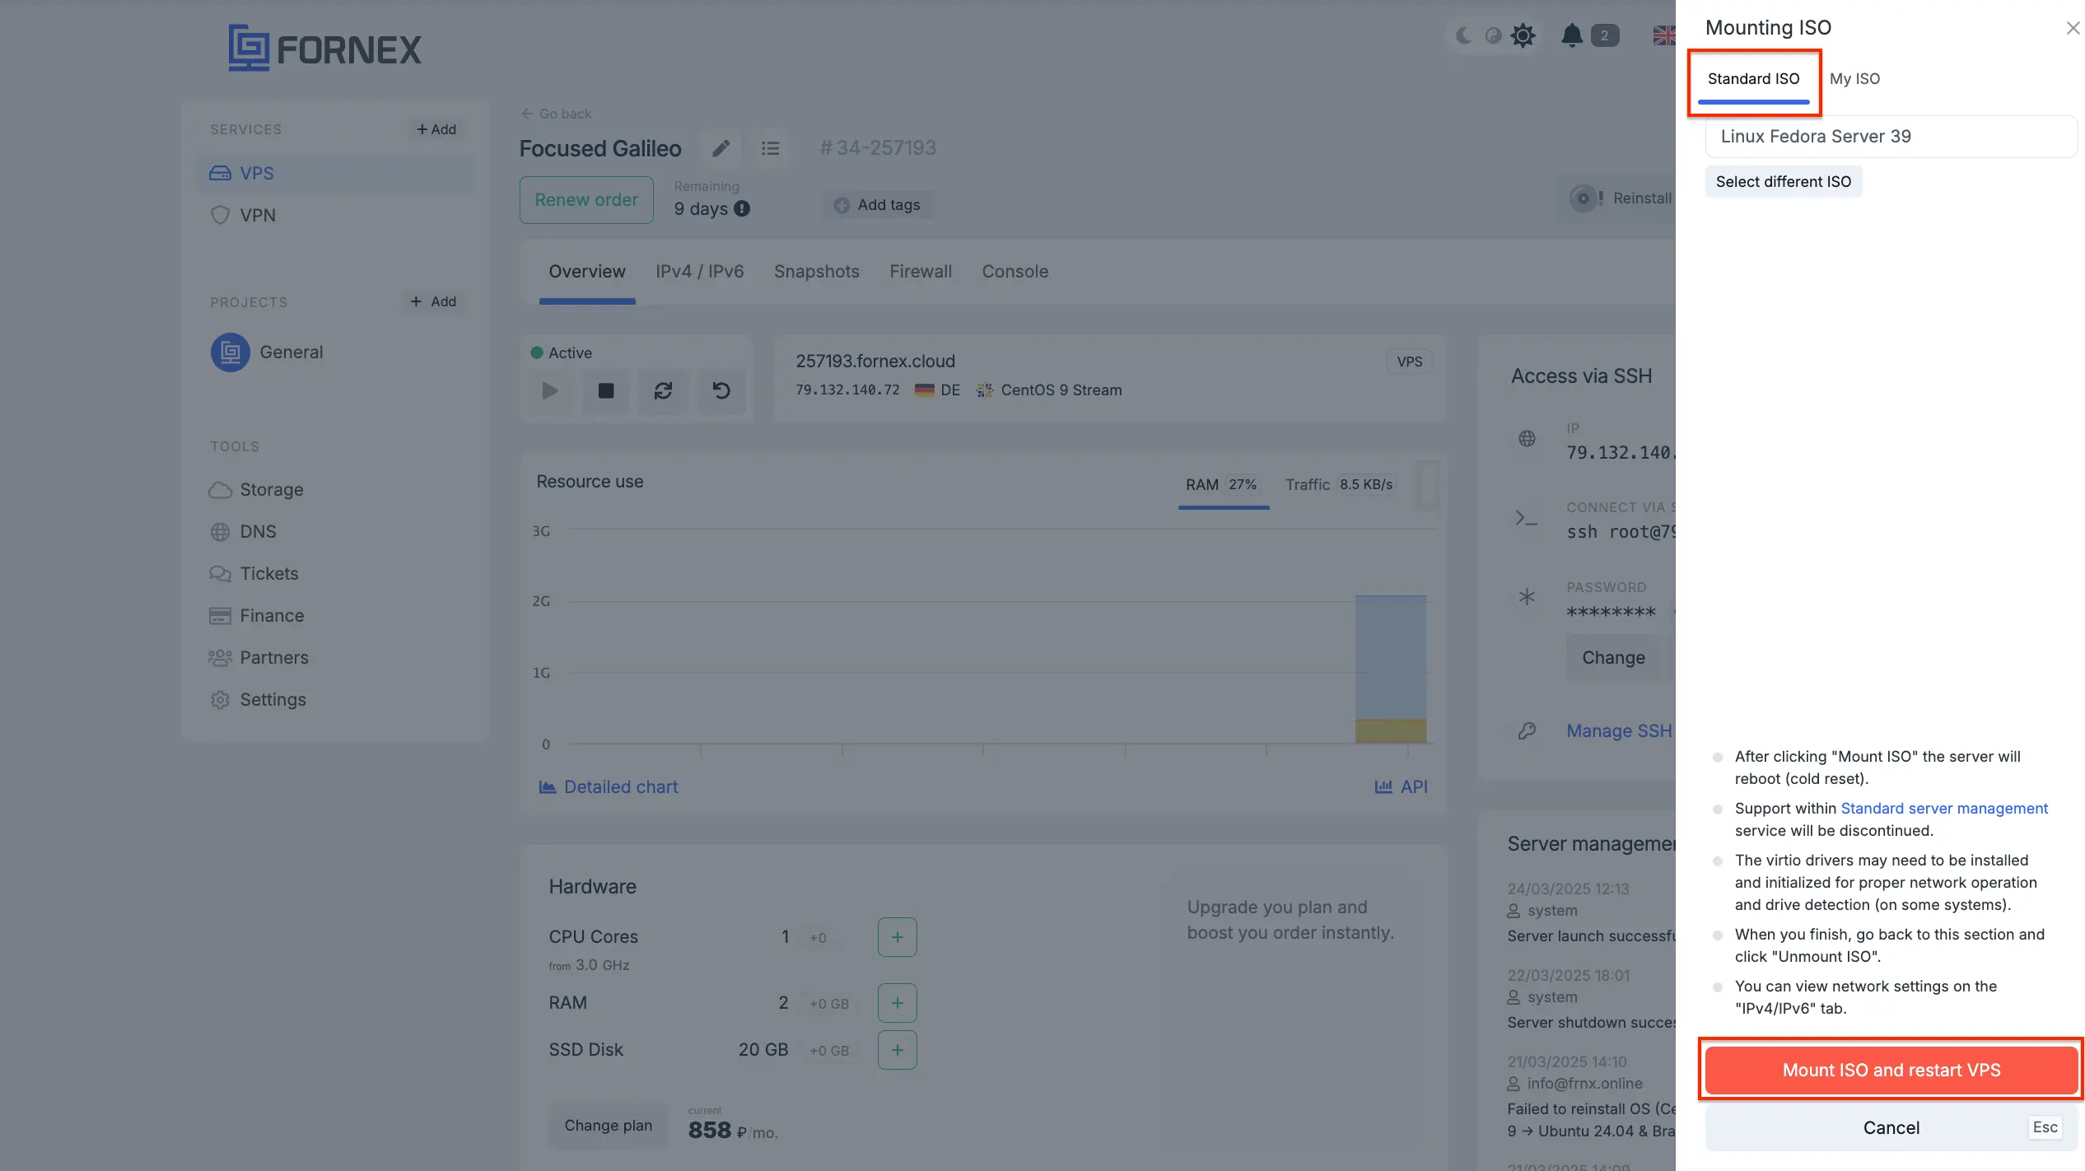Increase CPU Cores plus button
Viewport: 2085px width, 1171px height.
(x=897, y=937)
